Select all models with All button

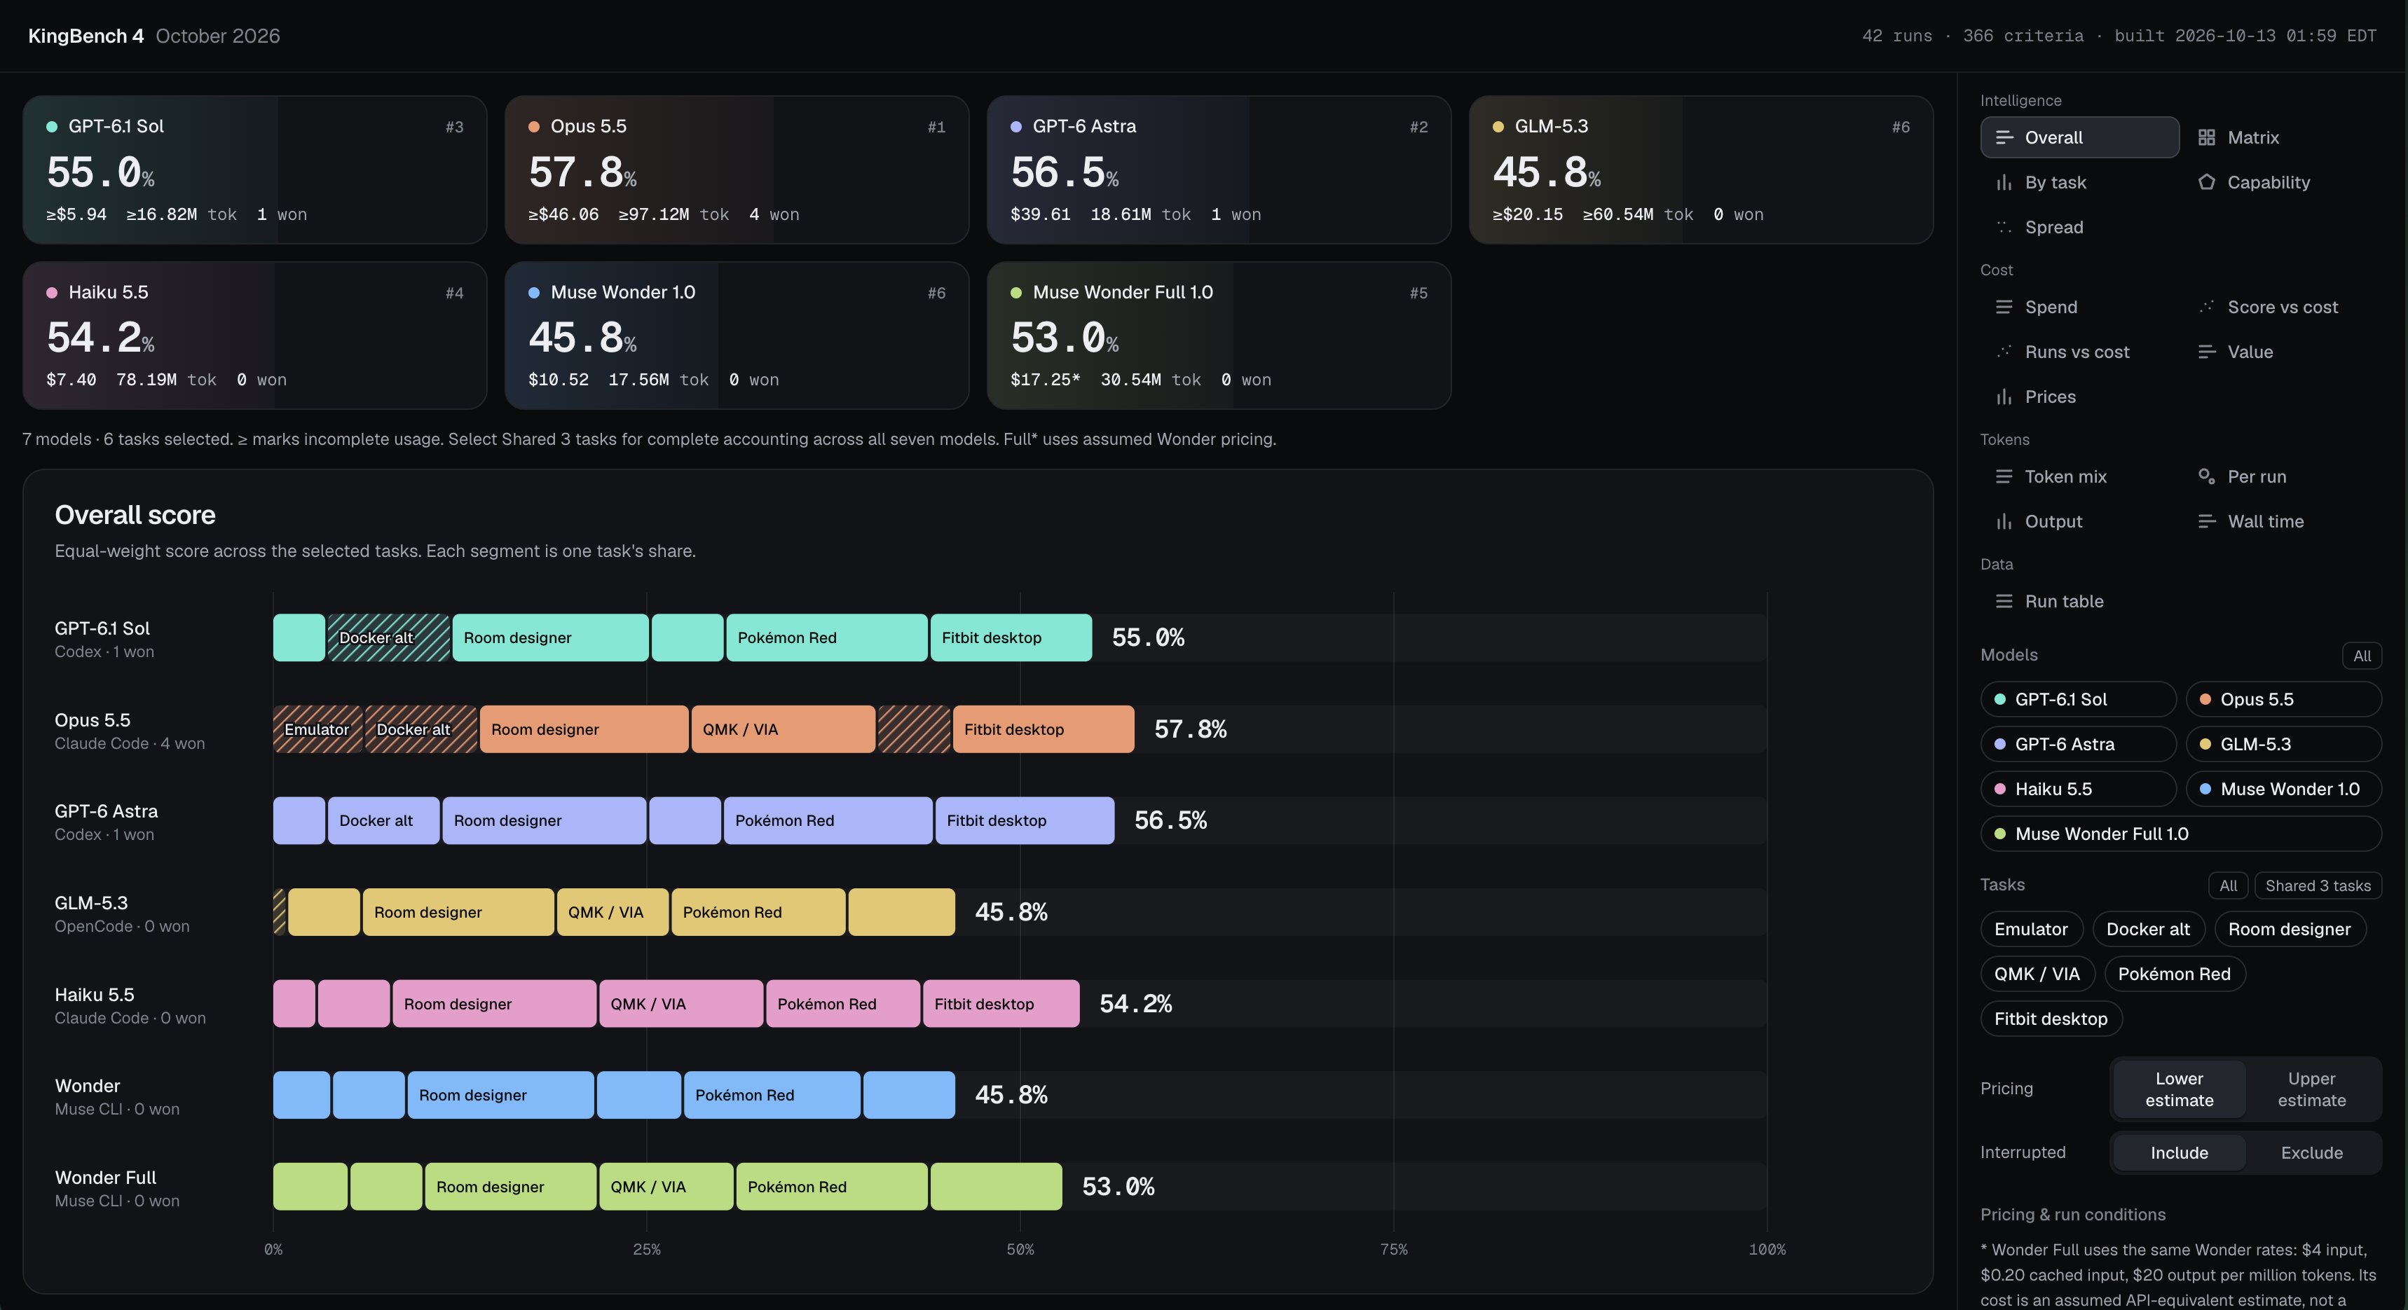point(2361,655)
